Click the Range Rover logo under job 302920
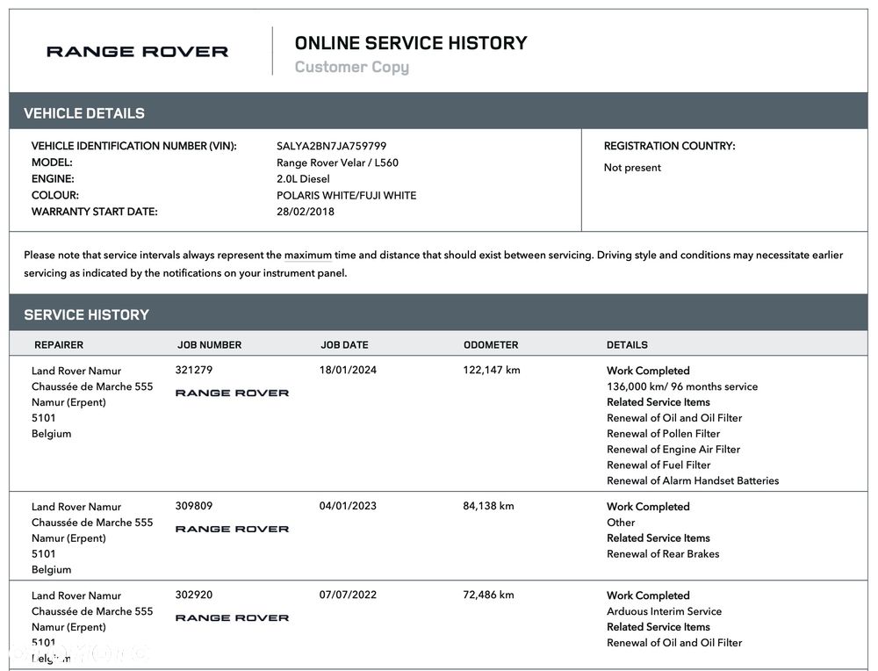The image size is (878, 671). point(232,617)
